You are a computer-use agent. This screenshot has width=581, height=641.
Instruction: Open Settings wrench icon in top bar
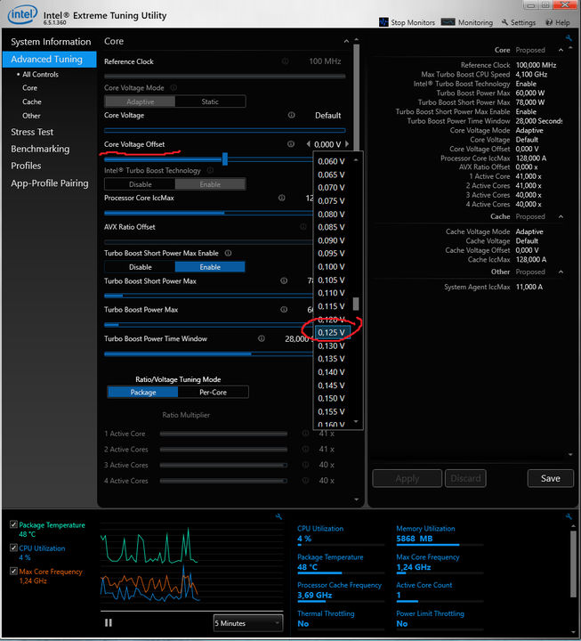coord(505,22)
